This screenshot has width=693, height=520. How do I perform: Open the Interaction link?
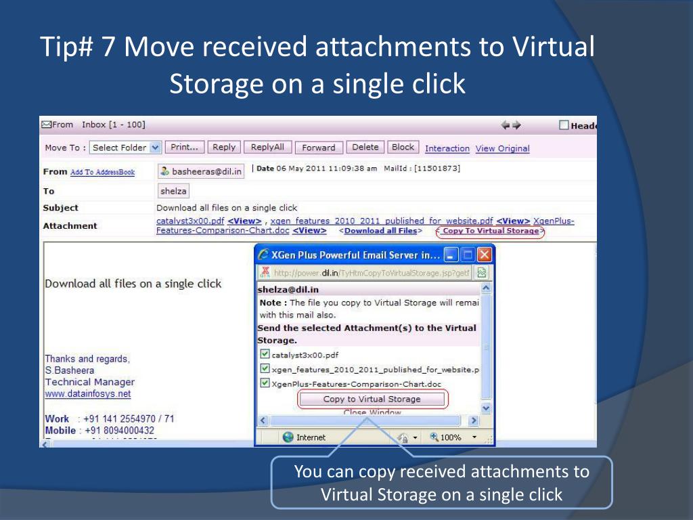click(447, 148)
